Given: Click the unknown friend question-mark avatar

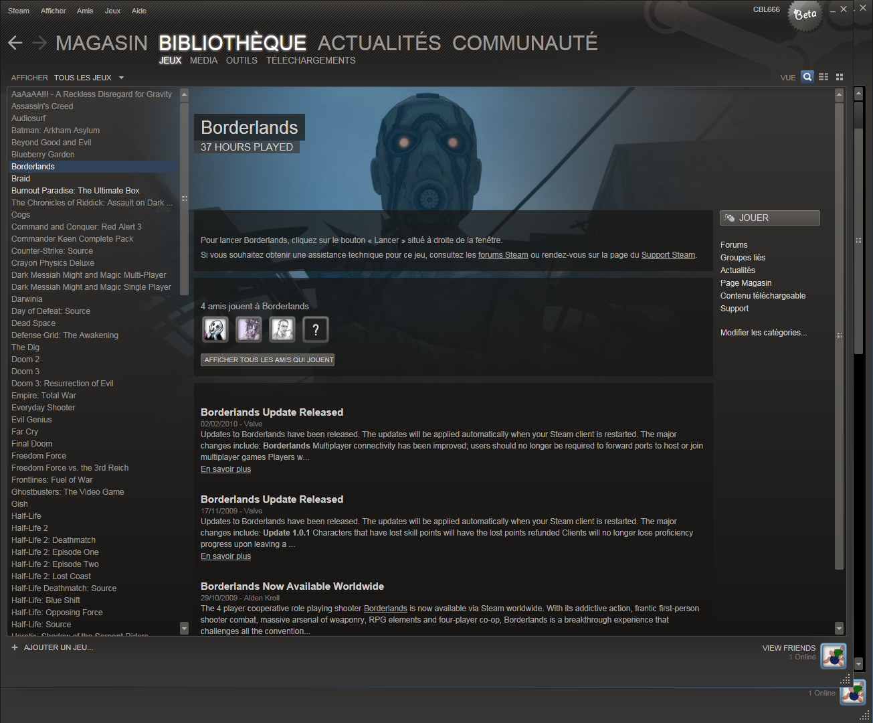Looking at the screenshot, I should tap(316, 329).
